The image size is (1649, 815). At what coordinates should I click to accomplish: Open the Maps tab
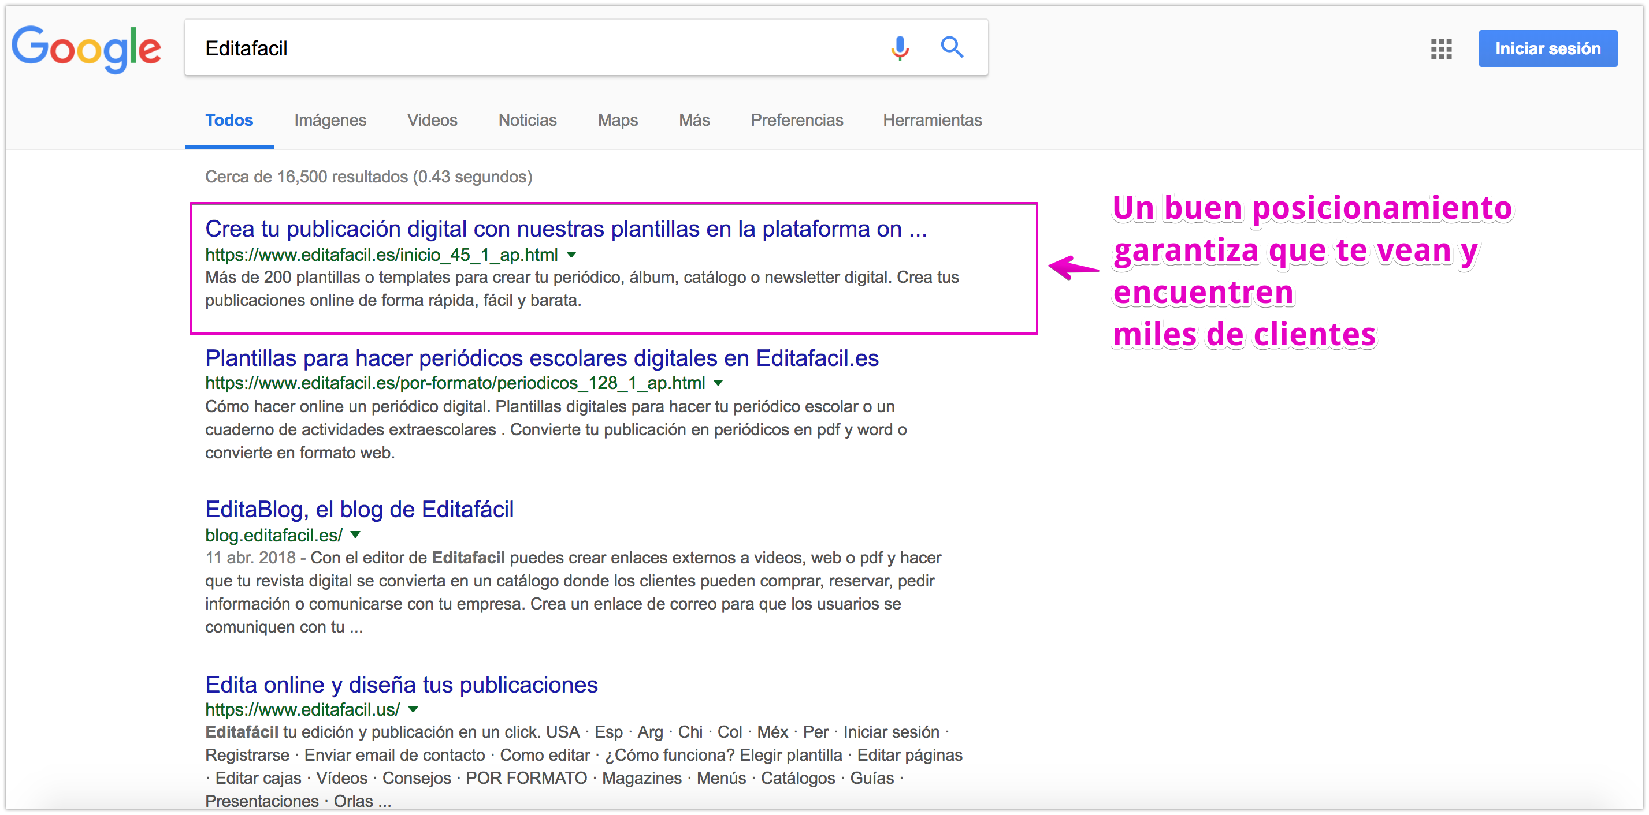point(618,120)
